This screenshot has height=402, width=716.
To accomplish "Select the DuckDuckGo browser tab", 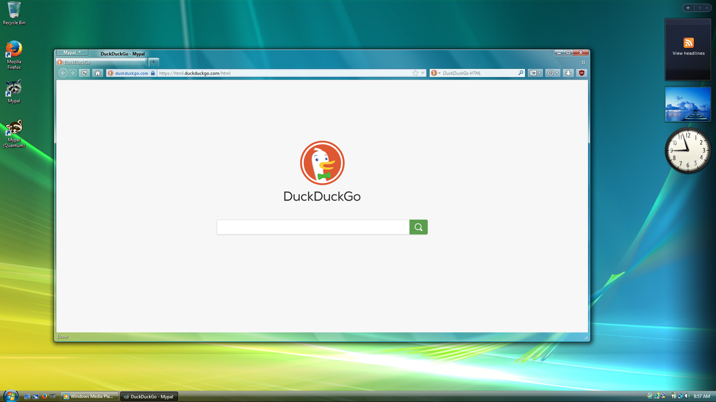I will point(101,63).
